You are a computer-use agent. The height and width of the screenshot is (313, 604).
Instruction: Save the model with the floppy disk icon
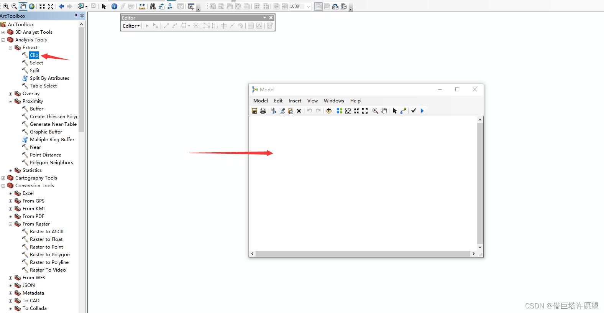pyautogui.click(x=254, y=111)
